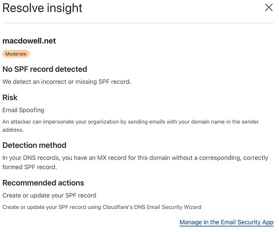Click the Resolve insight title
This screenshot has height=232, width=279.
point(43,8)
